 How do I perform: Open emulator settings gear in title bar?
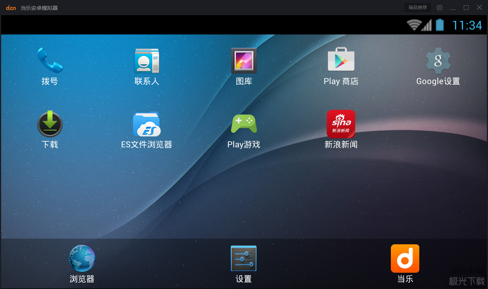pos(439,8)
